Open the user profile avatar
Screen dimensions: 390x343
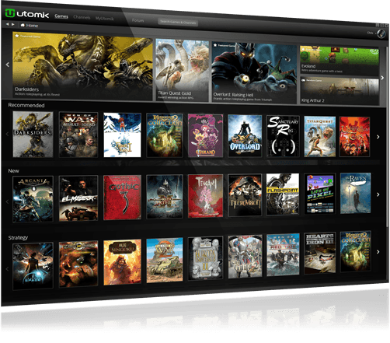coord(381,33)
